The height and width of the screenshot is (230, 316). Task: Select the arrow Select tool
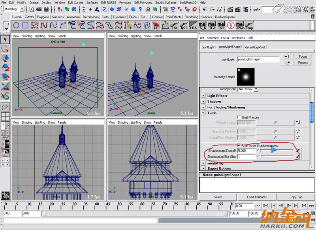[x=5, y=40]
